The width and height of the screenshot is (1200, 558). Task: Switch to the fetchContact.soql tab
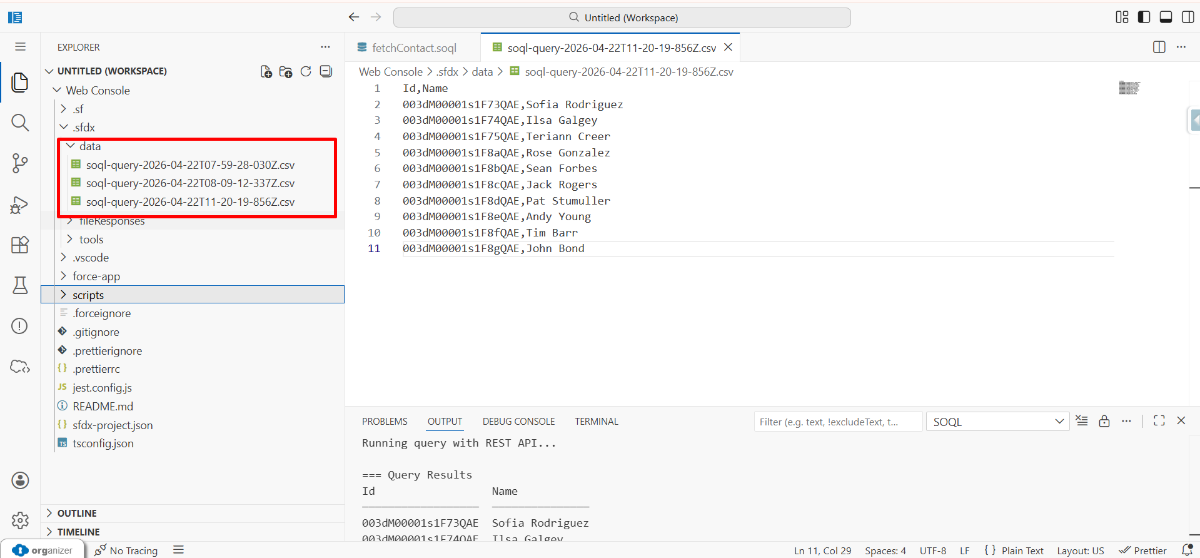413,48
